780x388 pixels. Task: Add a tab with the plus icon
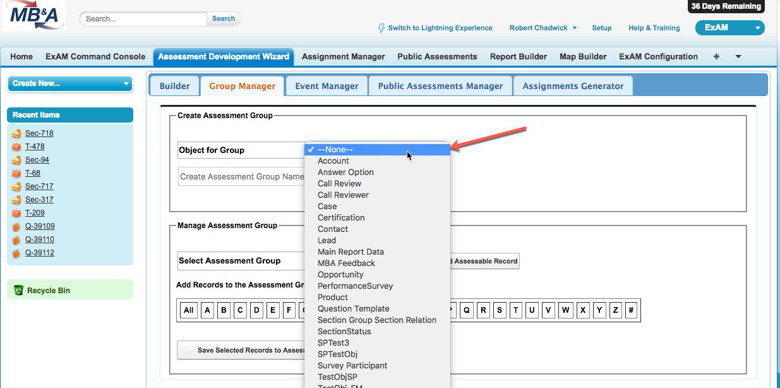[716, 56]
